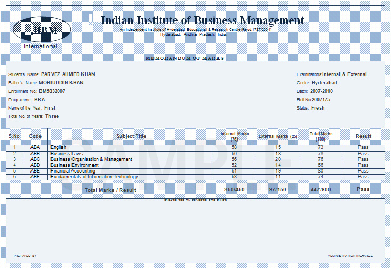Click Centre value Hyderabad
Screen dimensions: 391x269
324,83
